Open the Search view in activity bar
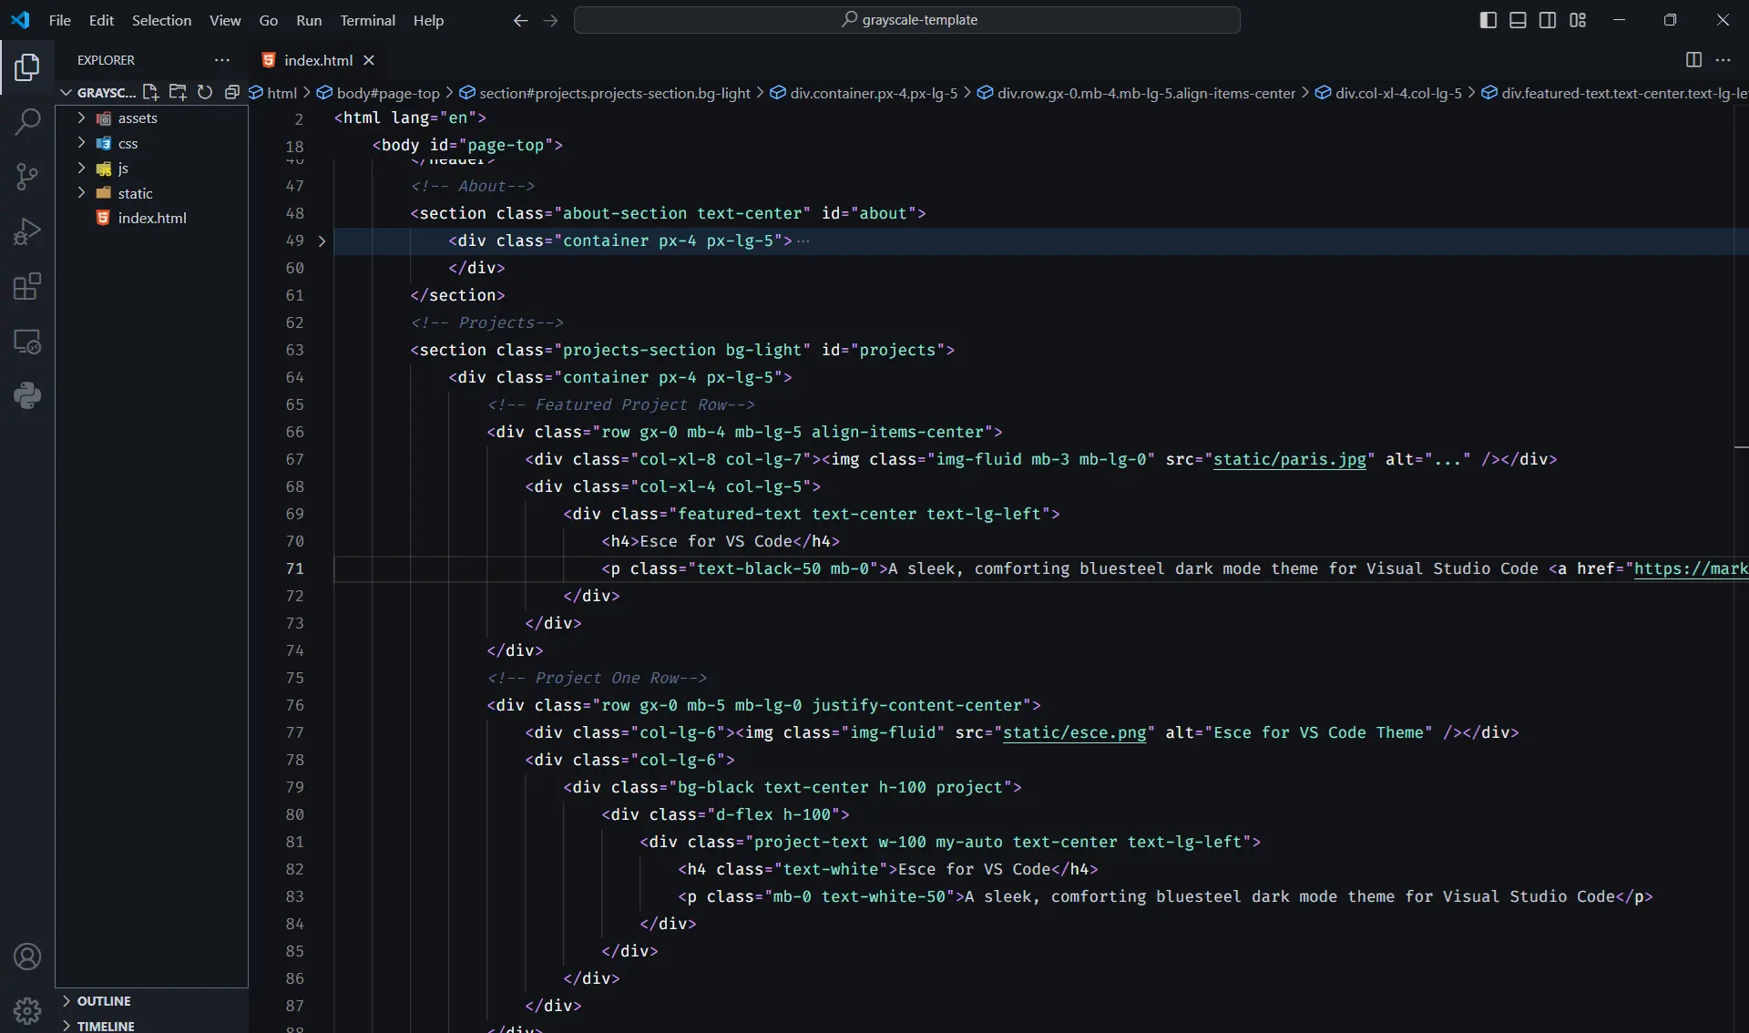This screenshot has width=1749, height=1033. (27, 122)
